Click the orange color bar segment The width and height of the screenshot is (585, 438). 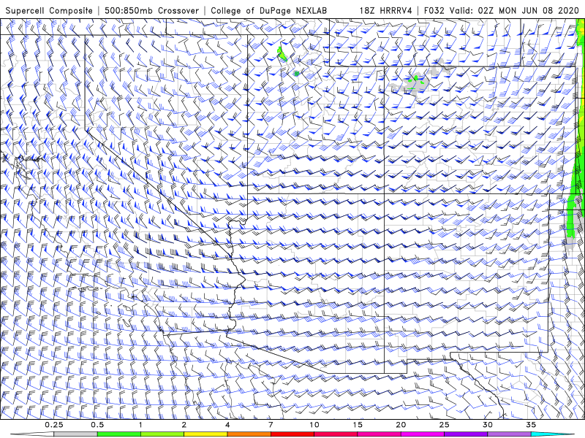(249, 434)
